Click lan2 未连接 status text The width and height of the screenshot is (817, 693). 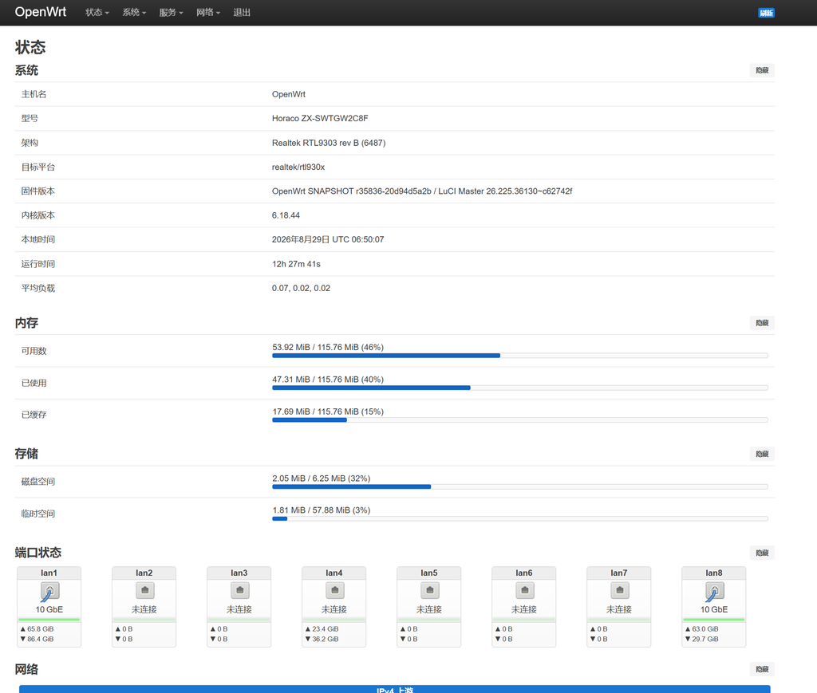point(144,610)
